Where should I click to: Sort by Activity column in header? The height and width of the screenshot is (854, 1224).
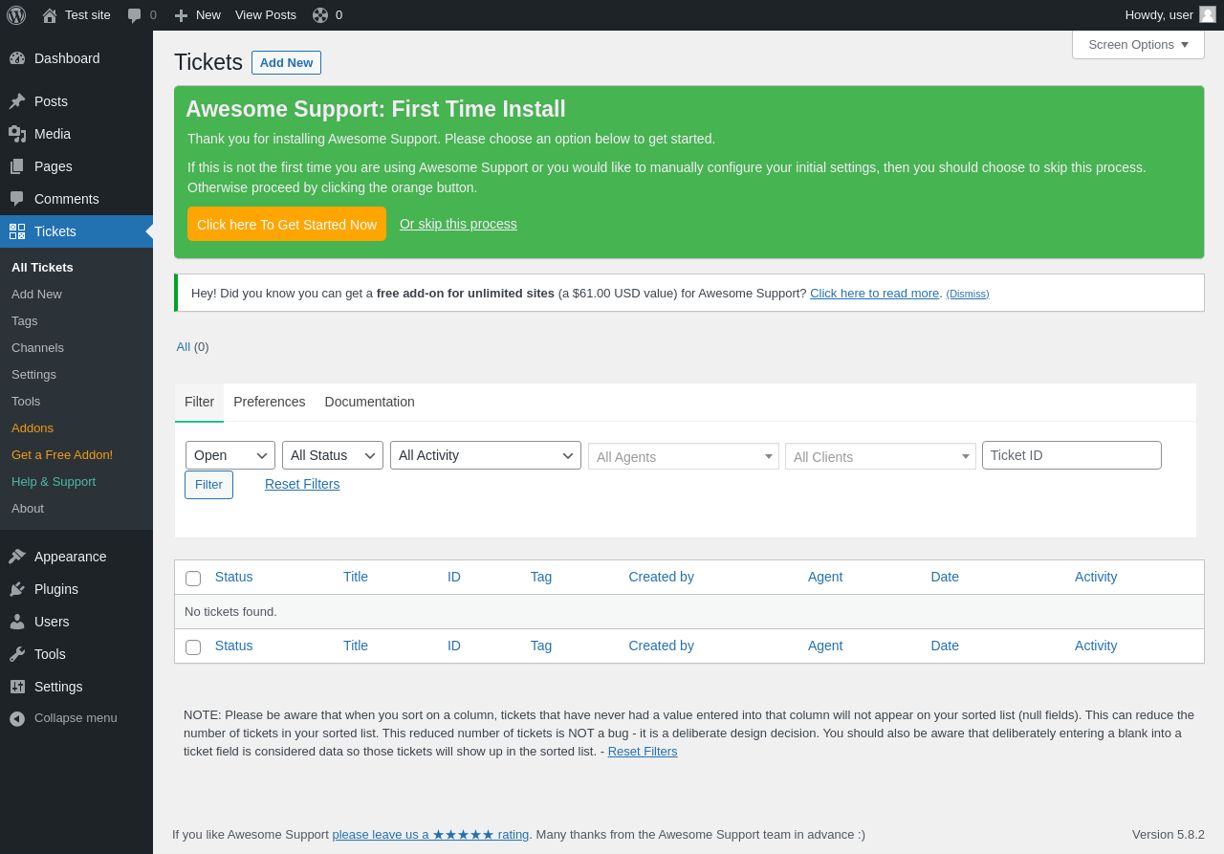coord(1096,577)
